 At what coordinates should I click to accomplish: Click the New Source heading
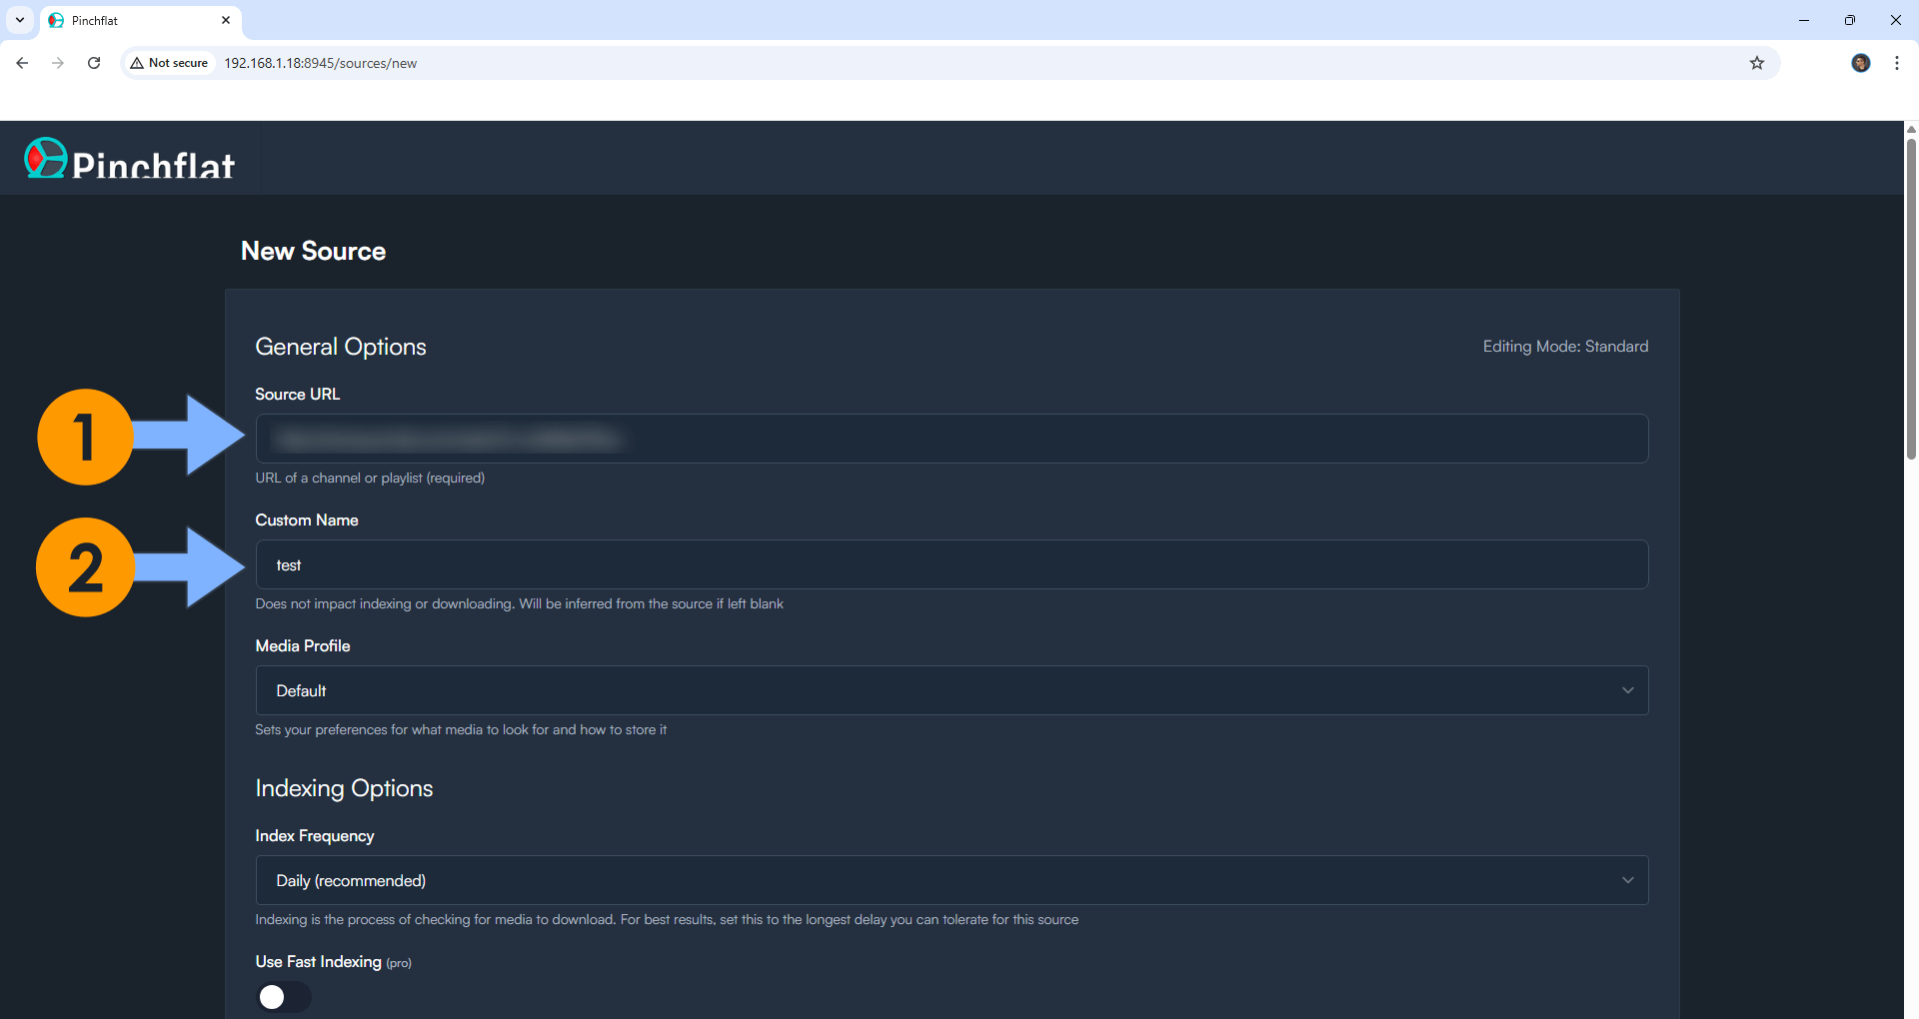coord(313,251)
